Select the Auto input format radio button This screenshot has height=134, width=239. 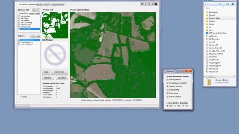click(x=167, y=106)
